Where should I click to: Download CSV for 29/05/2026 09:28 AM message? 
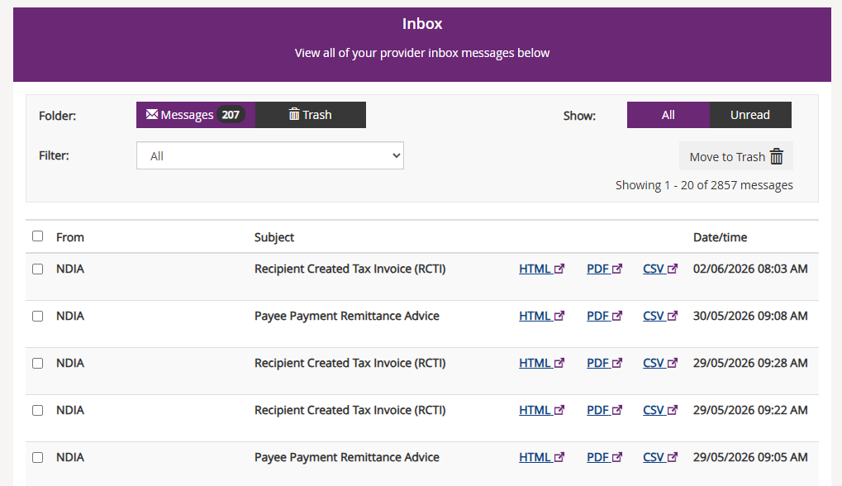[x=660, y=363]
